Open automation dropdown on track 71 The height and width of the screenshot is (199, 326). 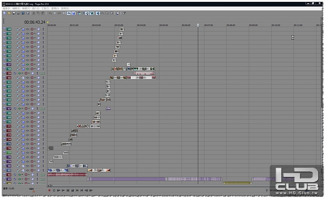pyautogui.click(x=35, y=126)
